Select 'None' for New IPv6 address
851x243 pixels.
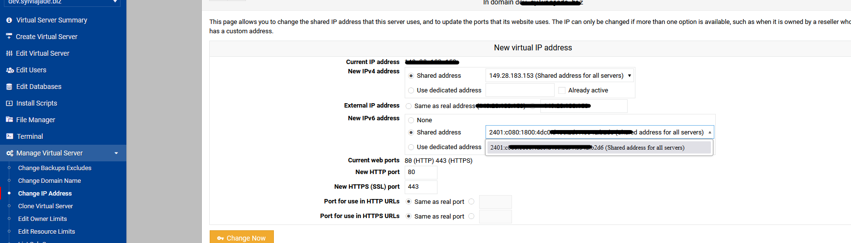[411, 120]
